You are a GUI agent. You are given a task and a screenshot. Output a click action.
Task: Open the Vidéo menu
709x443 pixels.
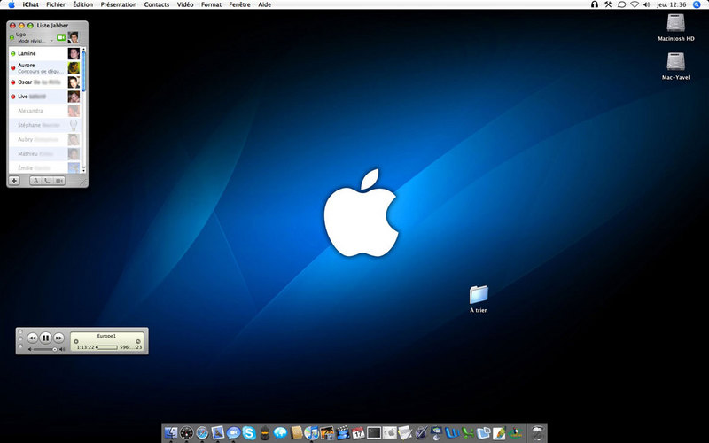tap(185, 4)
